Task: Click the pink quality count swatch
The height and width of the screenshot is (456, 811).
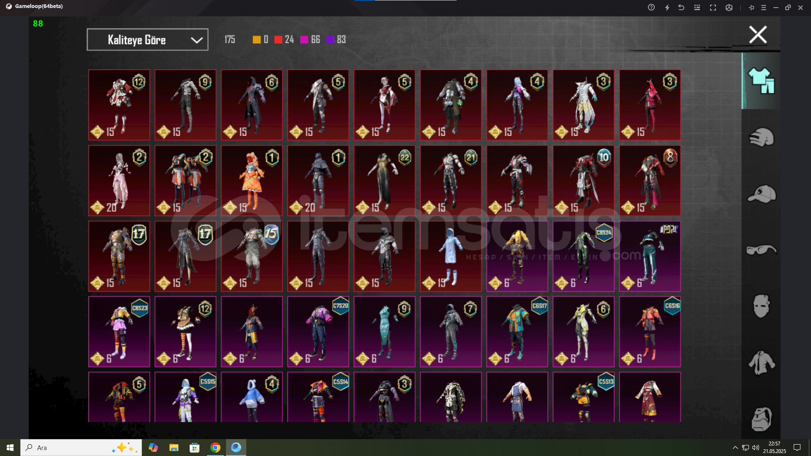Action: [x=304, y=40]
